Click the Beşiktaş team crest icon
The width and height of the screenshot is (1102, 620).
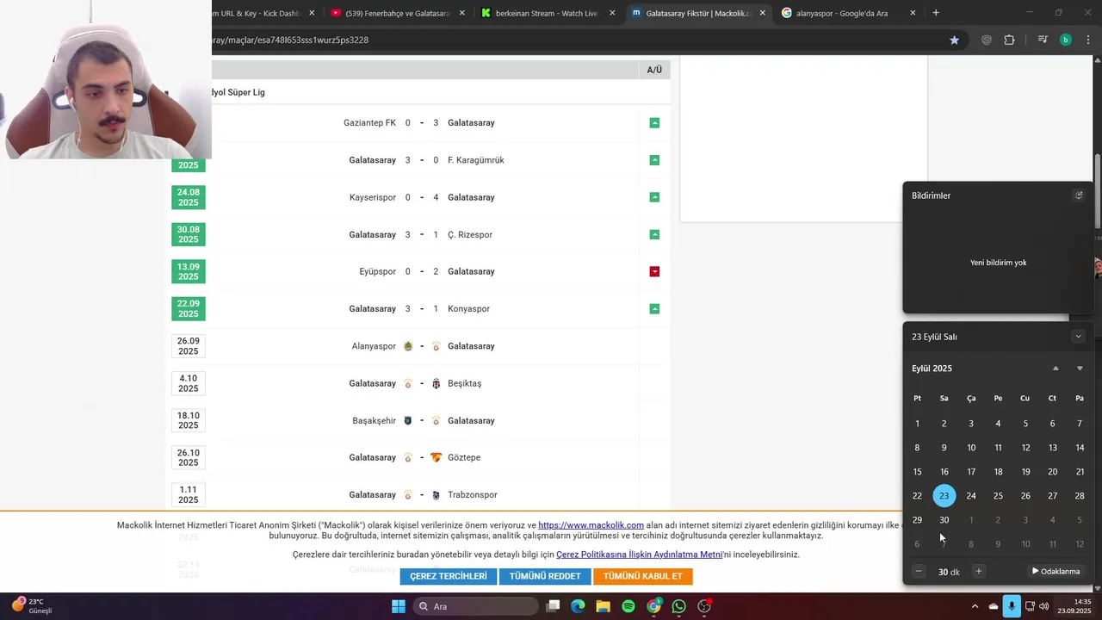point(436,383)
